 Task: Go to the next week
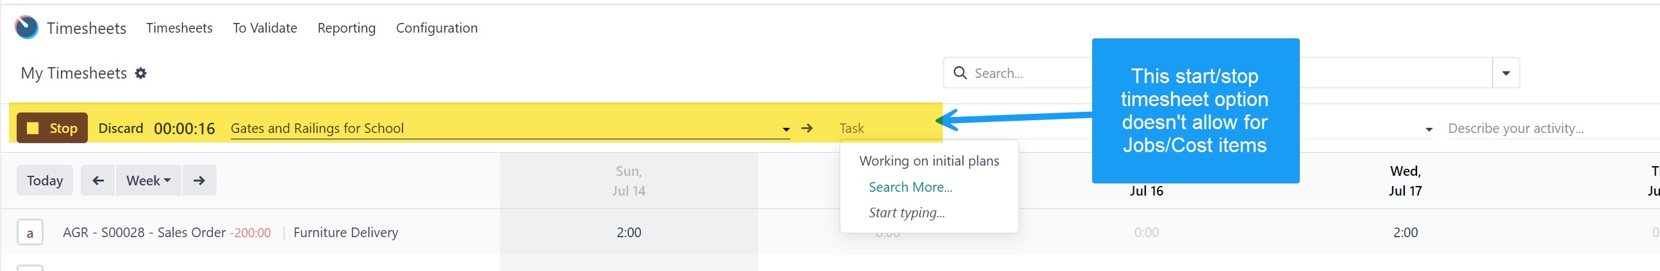coord(199,180)
